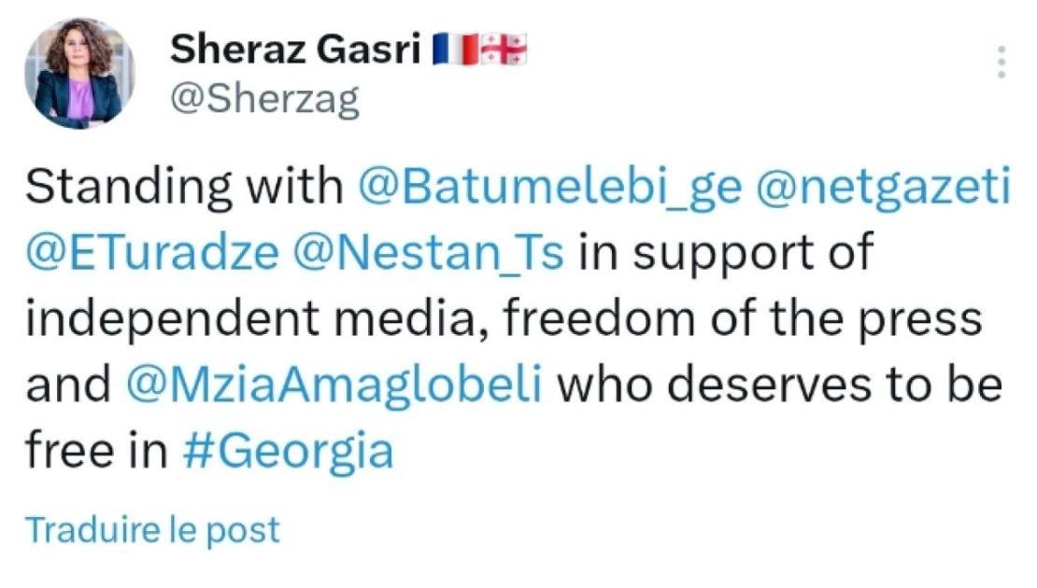Click the words "free in" before the hashtag
This screenshot has width=1037, height=588.
pyautogui.click(x=96, y=451)
